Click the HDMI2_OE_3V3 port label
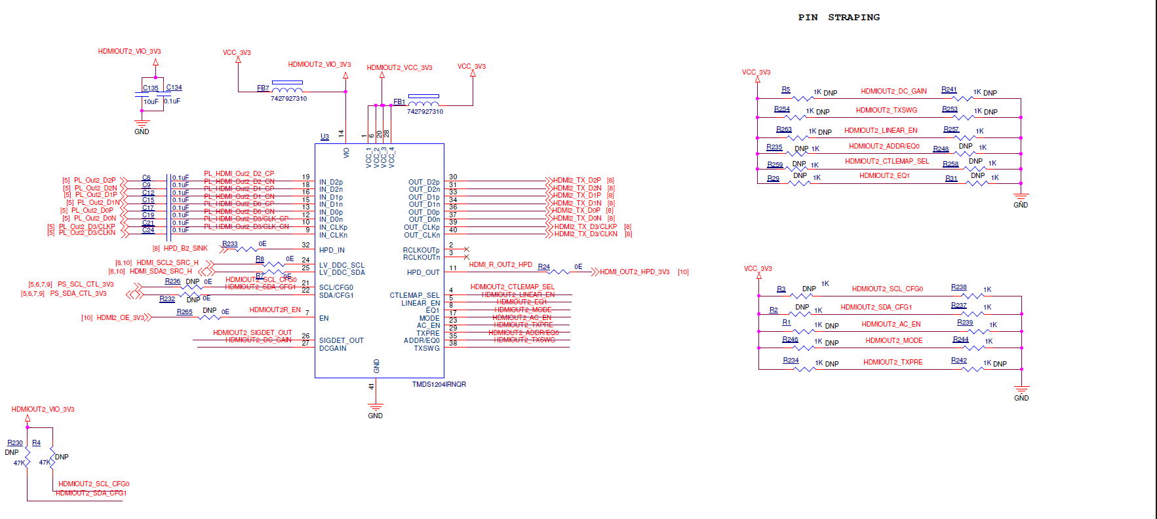1157x519 pixels. [121, 317]
